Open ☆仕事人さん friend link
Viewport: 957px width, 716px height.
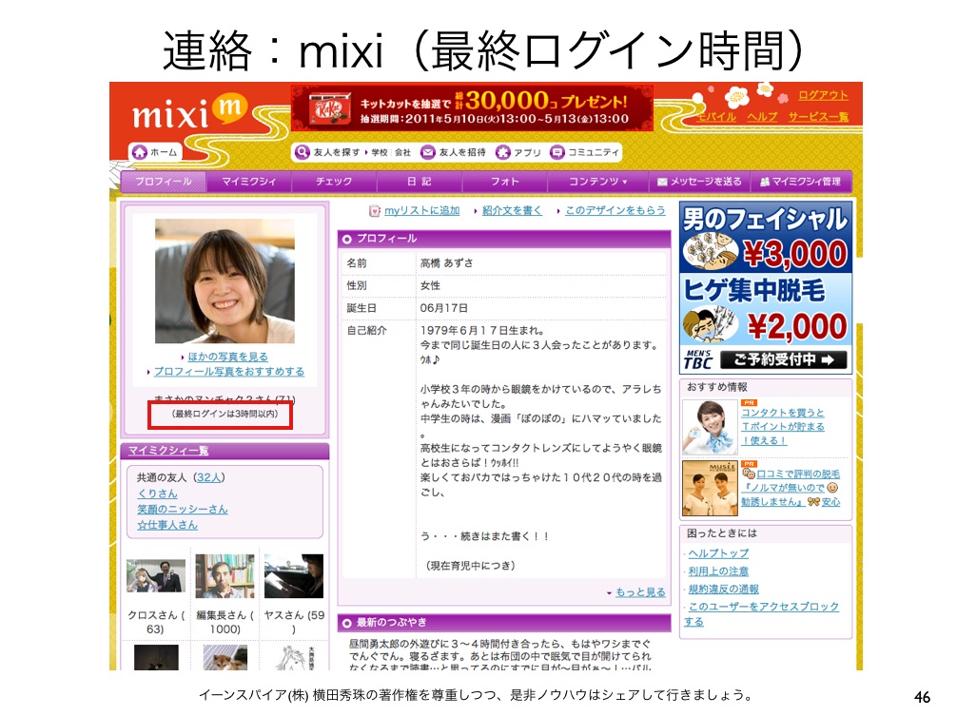(167, 525)
